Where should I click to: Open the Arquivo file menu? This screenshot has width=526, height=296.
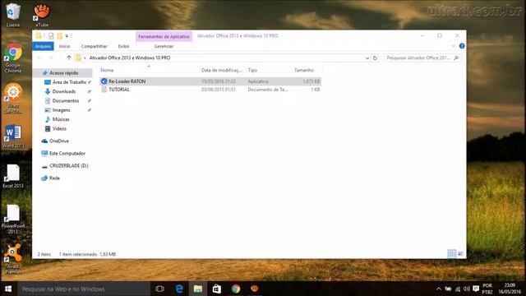click(x=43, y=46)
